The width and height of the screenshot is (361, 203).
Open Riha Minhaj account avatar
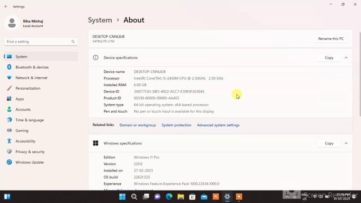(12, 23)
